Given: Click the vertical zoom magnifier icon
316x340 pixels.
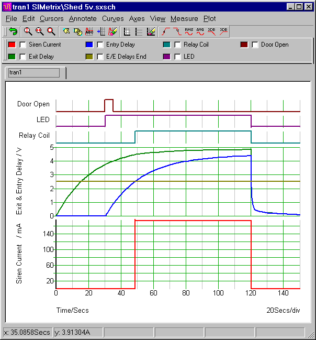Looking at the screenshot, I should click(x=28, y=31).
